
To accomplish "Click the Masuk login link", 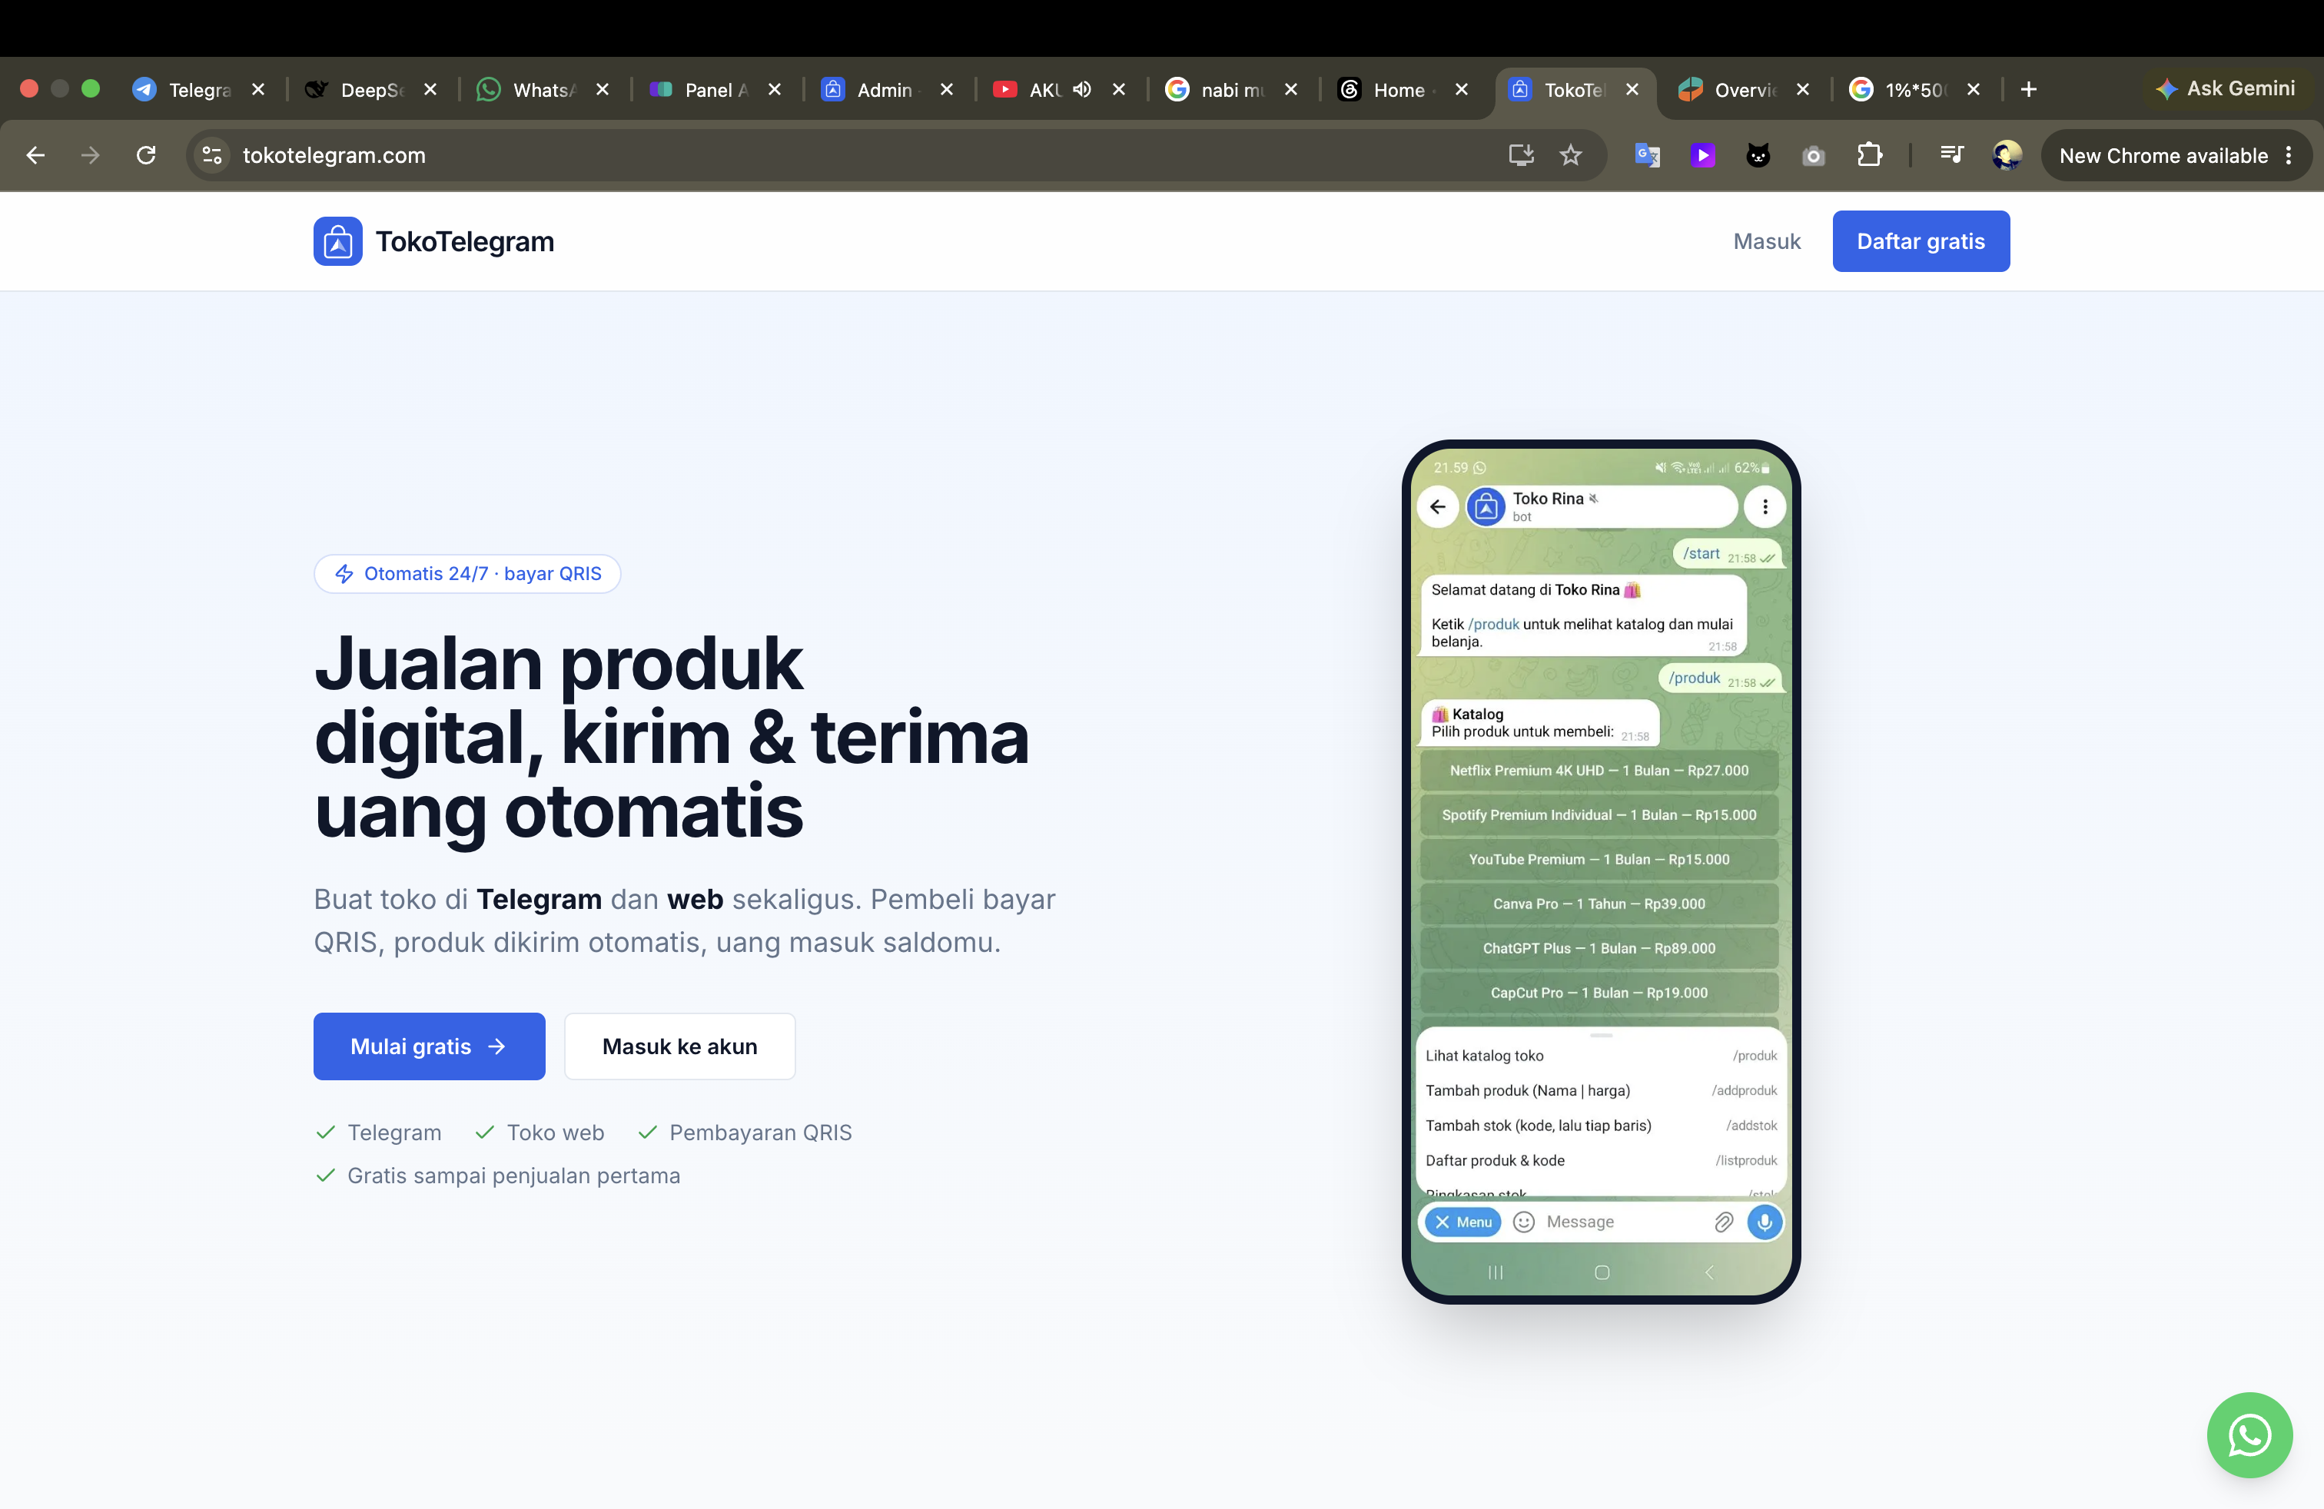I will point(1766,241).
